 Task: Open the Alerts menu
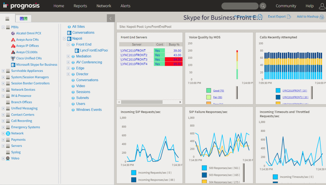[125, 6]
